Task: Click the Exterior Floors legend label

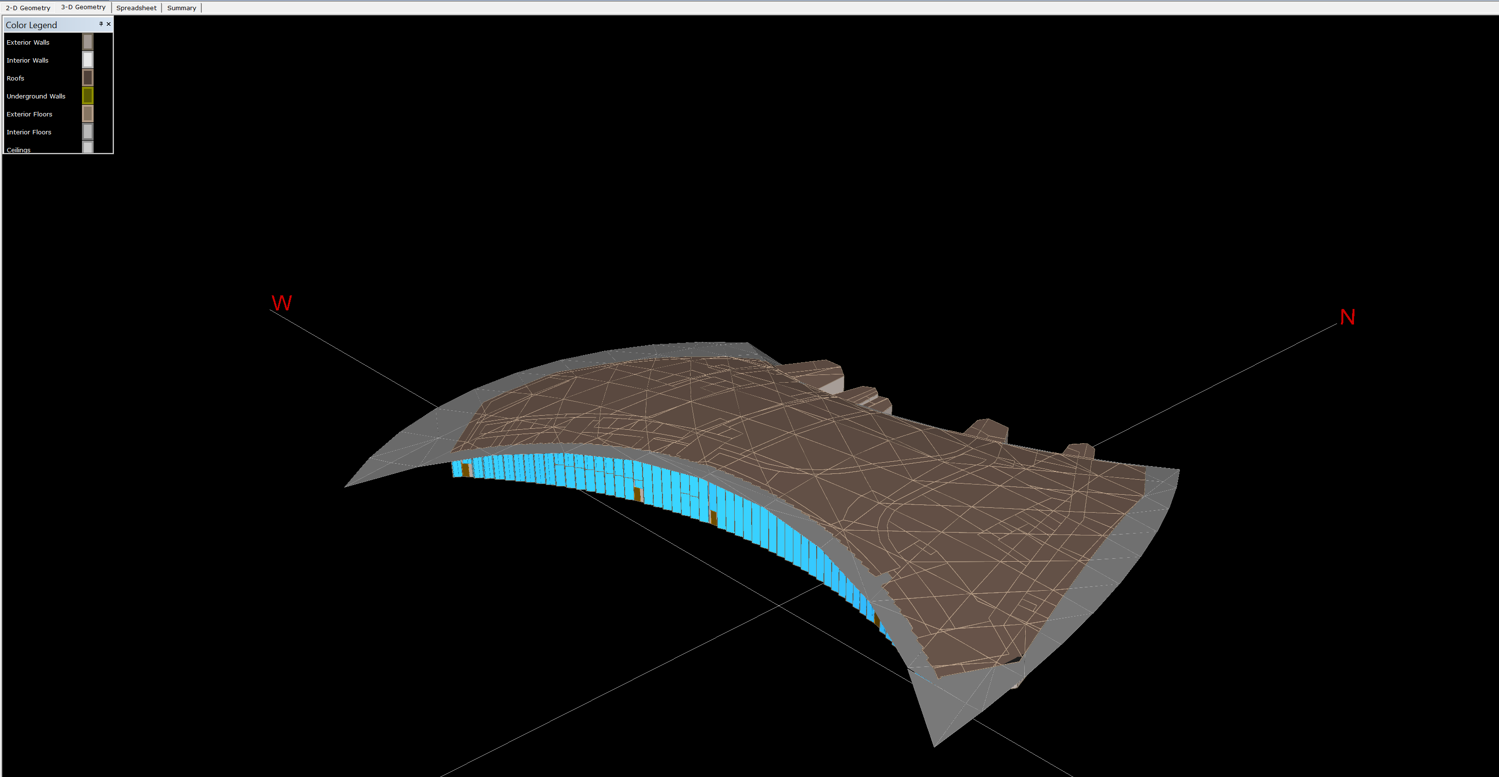Action: [30, 114]
